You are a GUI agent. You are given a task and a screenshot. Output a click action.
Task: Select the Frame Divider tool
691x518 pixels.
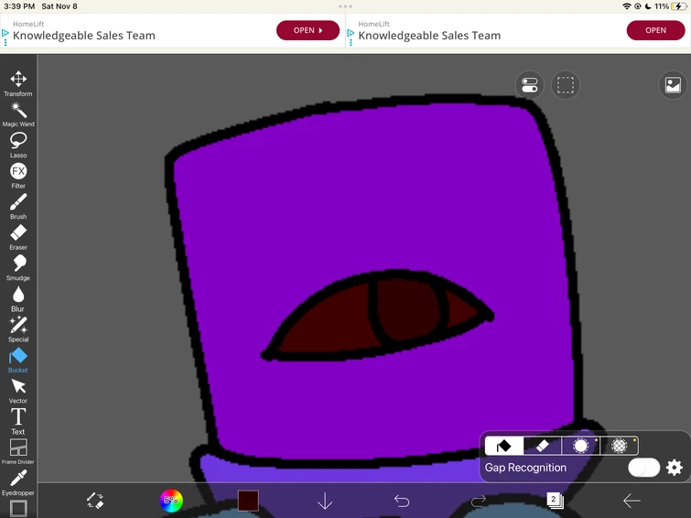point(18,451)
